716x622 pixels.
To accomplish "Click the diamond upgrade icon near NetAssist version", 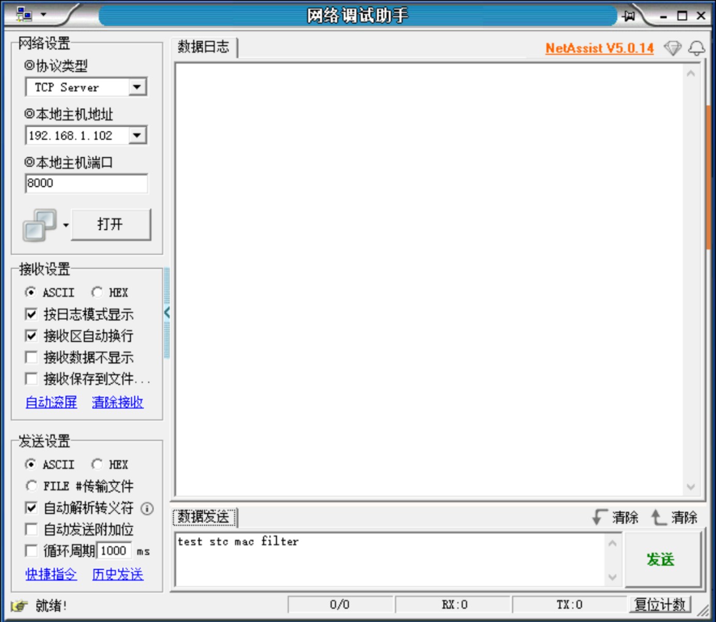I will tap(673, 48).
